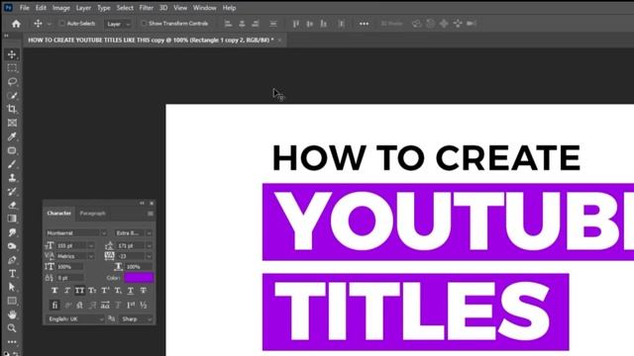This screenshot has width=634, height=356.
Task: Switch to the Paragraph tab
Action: pyautogui.click(x=92, y=214)
